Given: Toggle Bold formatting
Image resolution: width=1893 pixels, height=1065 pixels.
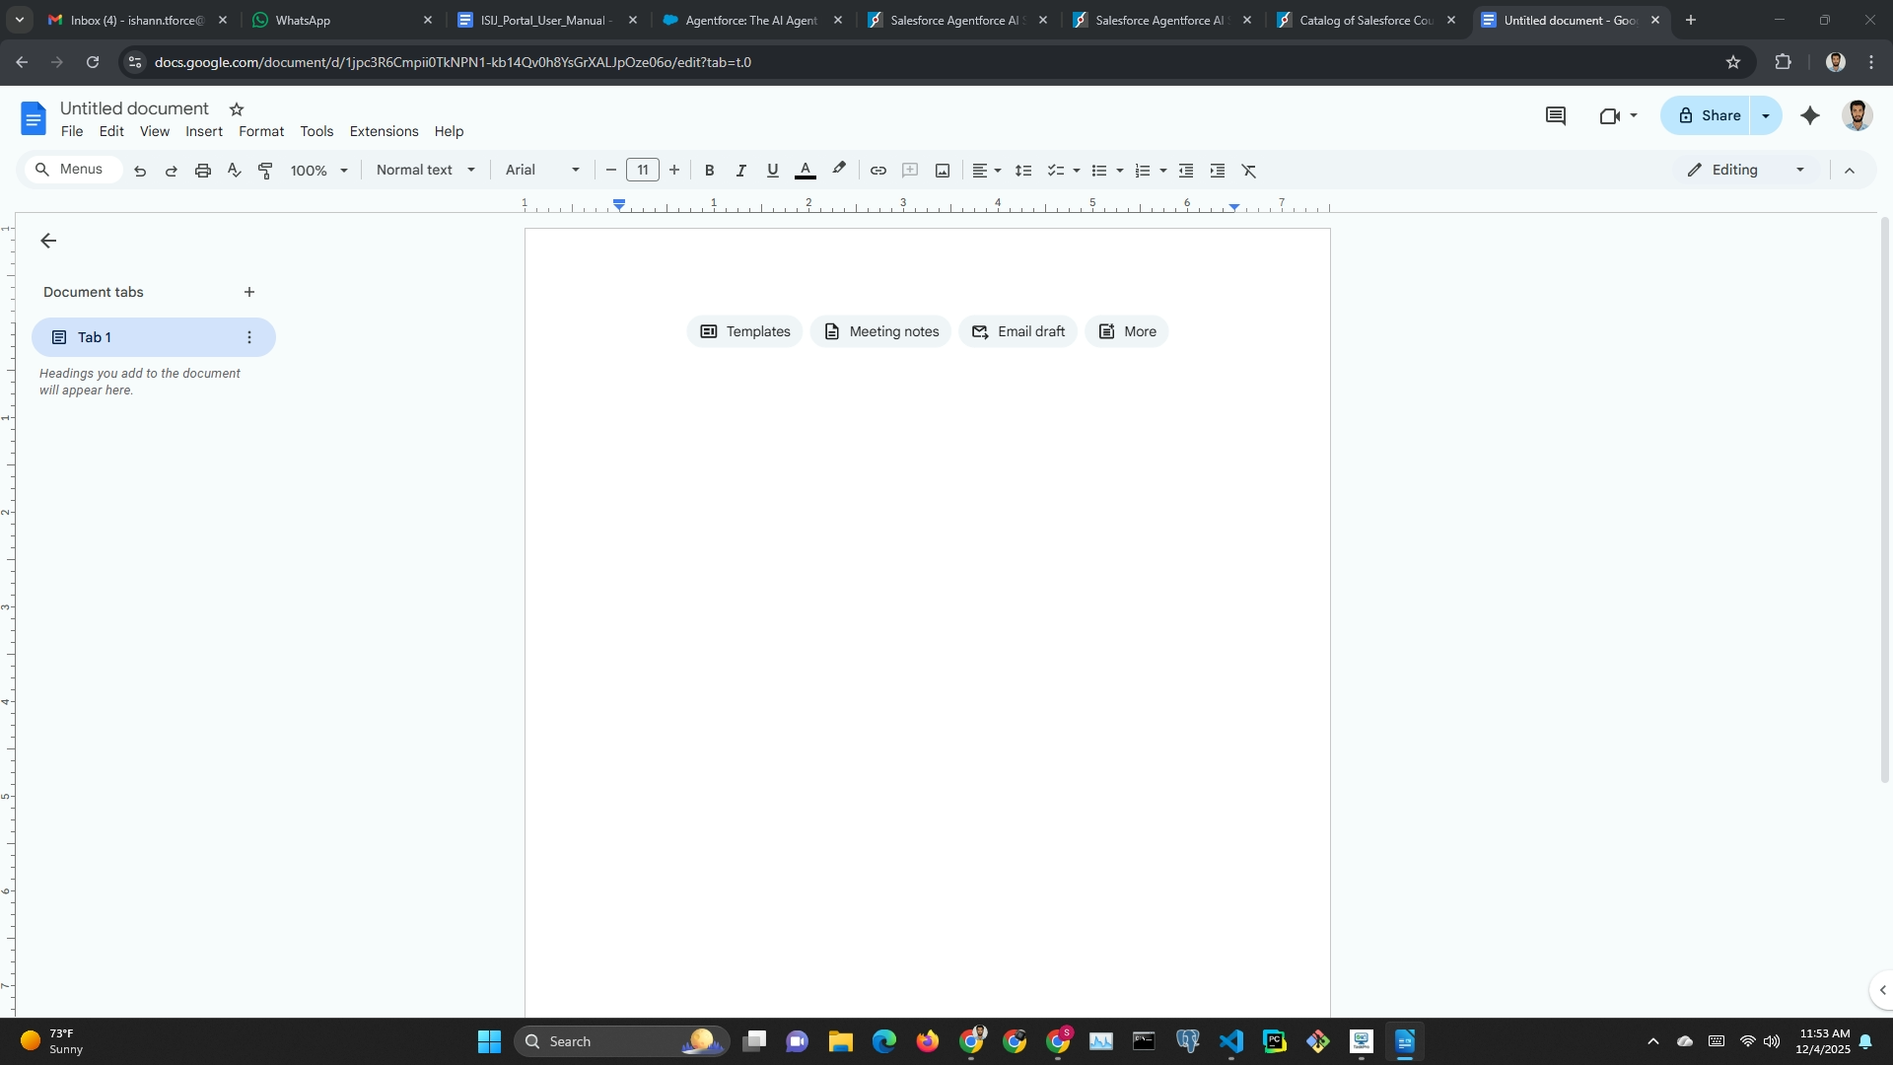Looking at the screenshot, I should point(709,171).
